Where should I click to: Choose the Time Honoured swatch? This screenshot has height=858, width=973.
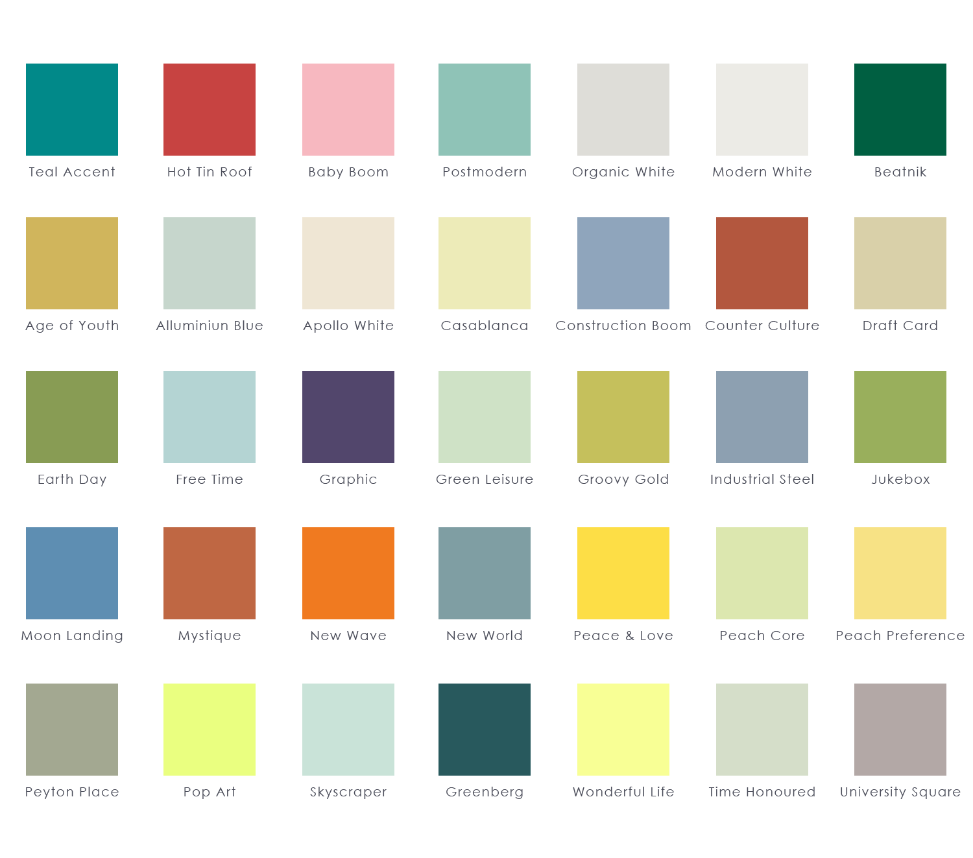(x=762, y=730)
